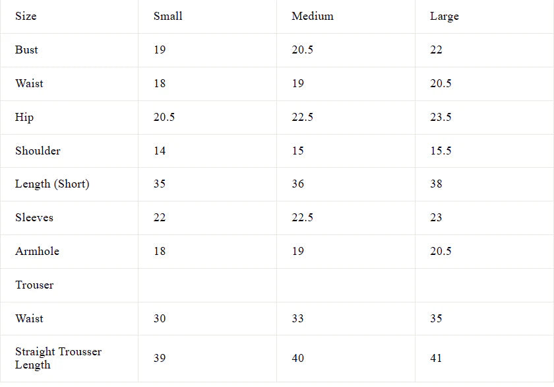554x387 pixels.
Task: Select the Medium column header
Action: [x=313, y=17]
